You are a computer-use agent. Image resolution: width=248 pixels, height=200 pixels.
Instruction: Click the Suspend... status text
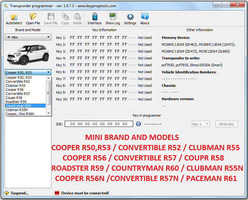pos(19,193)
